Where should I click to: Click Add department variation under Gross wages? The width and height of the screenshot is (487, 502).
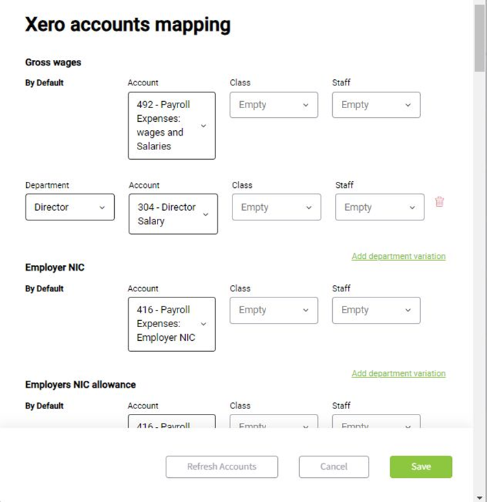point(398,256)
